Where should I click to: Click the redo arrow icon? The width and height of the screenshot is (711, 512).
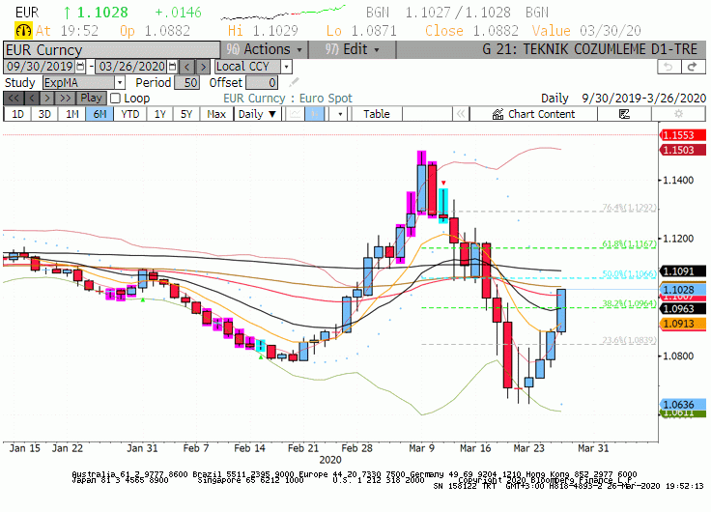[693, 67]
